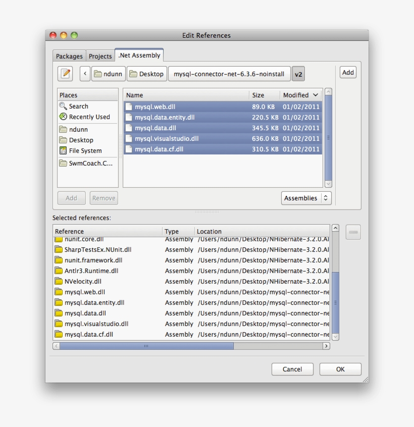This screenshot has width=414, height=427.
Task: Click the horizontal scrollbar of references list
Action: click(x=146, y=346)
